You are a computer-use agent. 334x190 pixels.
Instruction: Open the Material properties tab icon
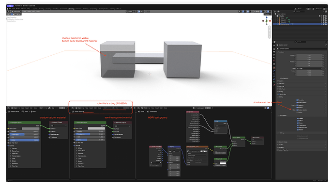pyautogui.click(x=274, y=85)
